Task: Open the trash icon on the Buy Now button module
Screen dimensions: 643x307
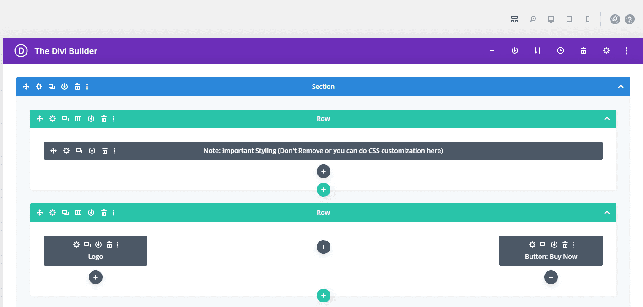Action: coord(565,245)
